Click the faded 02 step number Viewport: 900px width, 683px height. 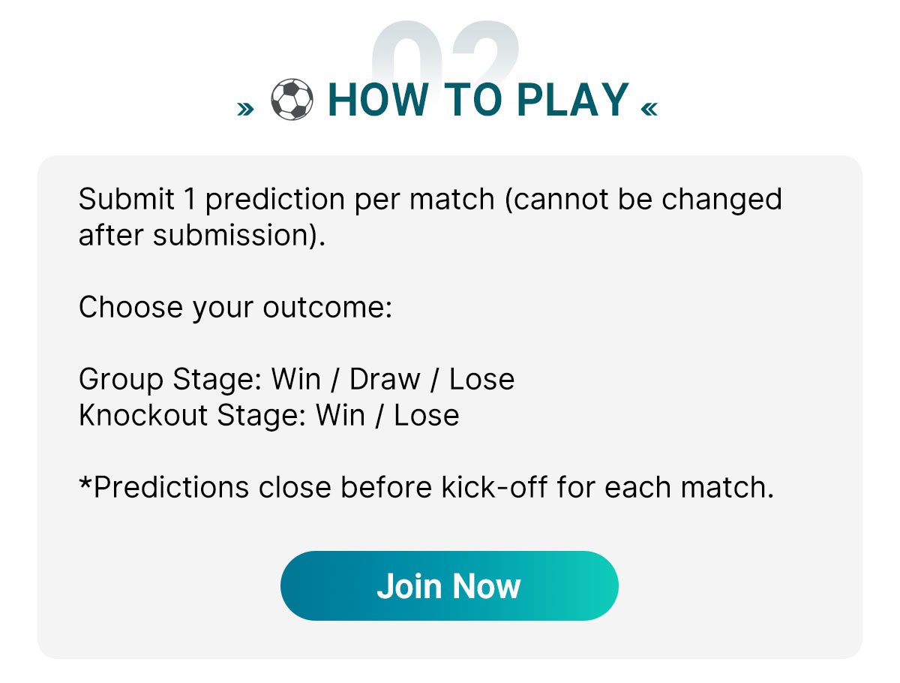click(x=446, y=51)
